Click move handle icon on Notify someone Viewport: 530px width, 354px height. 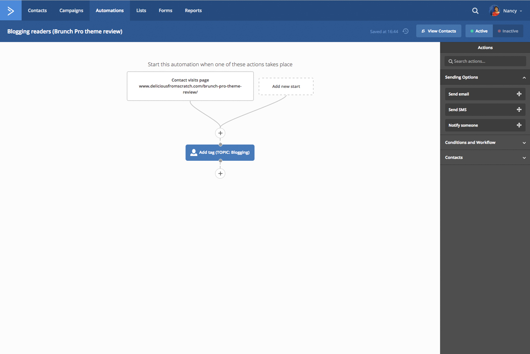[519, 125]
